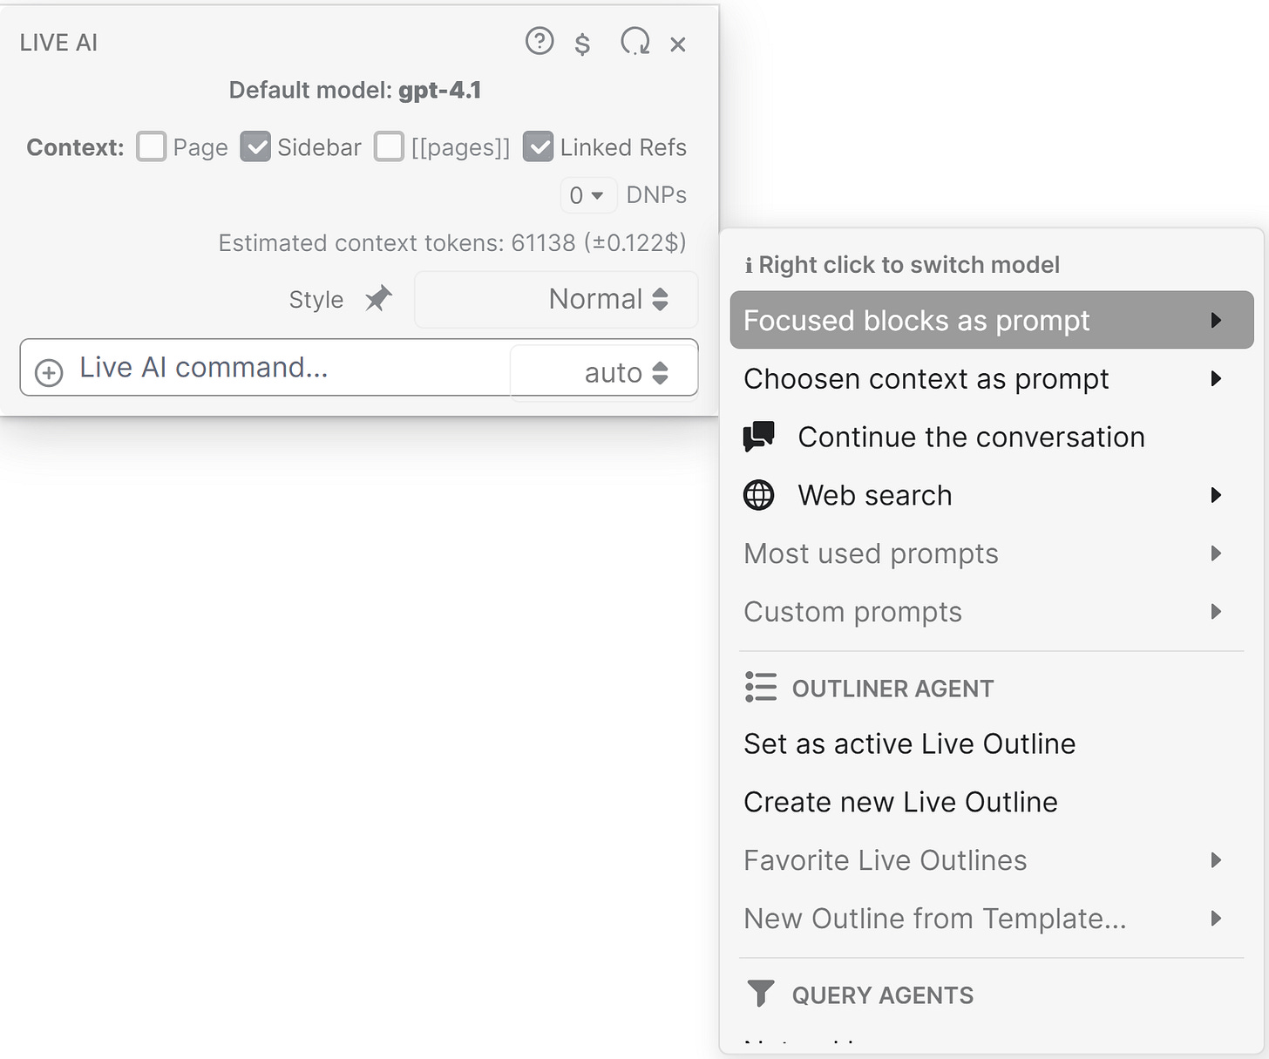Click the LIVE AI panel title
Screen dimensions: 1269x1059
coord(58,43)
